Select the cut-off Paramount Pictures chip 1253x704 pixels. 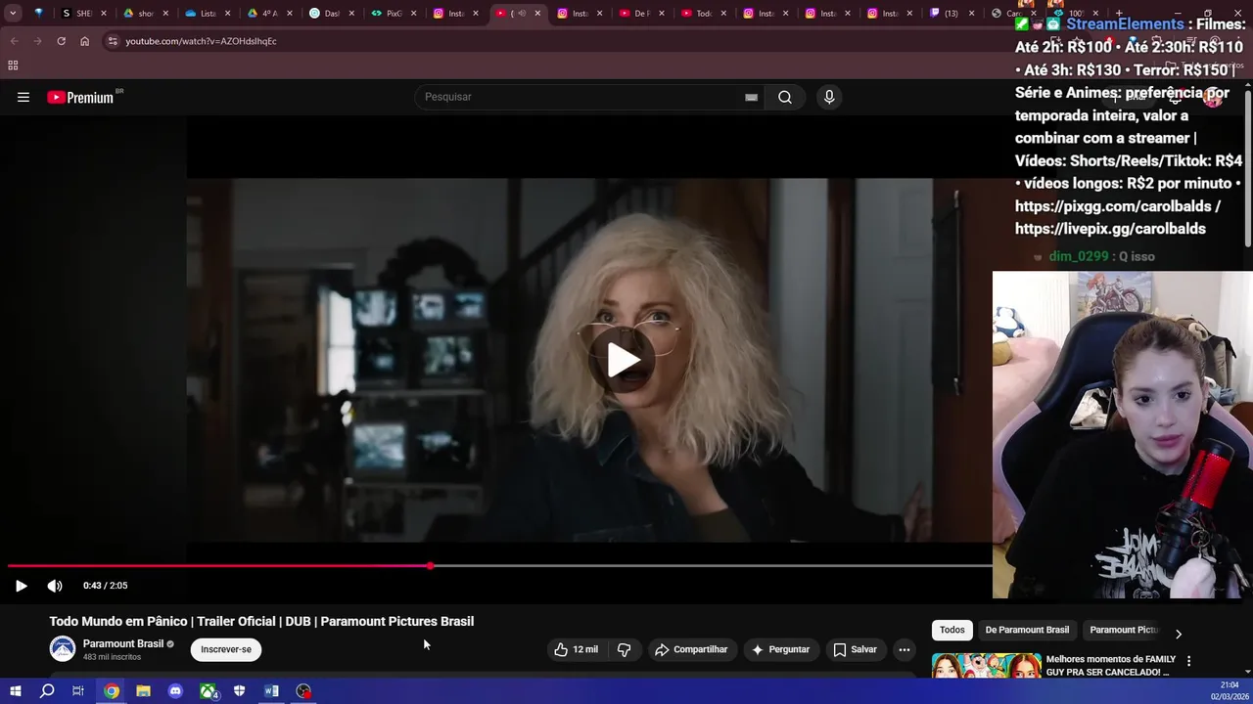click(x=1124, y=630)
